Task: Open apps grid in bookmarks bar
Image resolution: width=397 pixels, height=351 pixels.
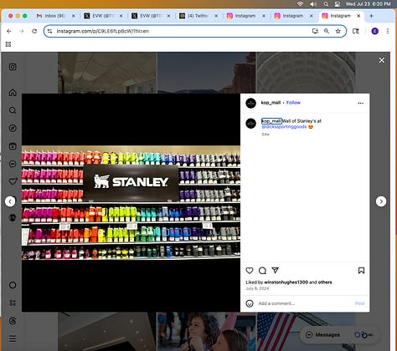Action: pos(8,44)
